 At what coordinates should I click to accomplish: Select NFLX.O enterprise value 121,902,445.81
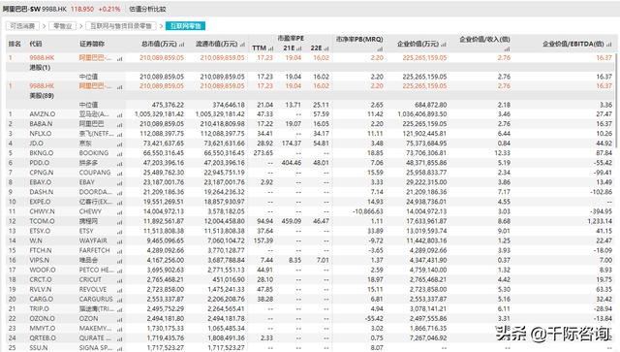pyautogui.click(x=424, y=134)
